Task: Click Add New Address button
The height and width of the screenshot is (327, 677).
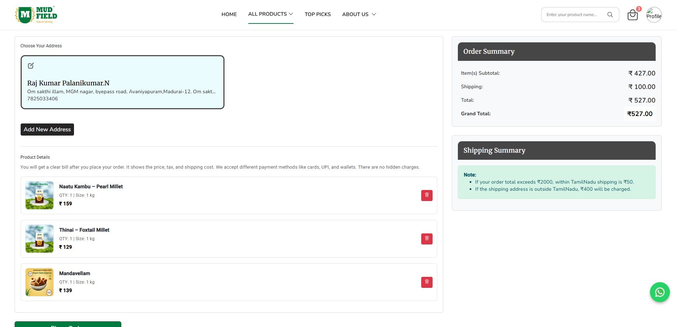Action: [47, 130]
